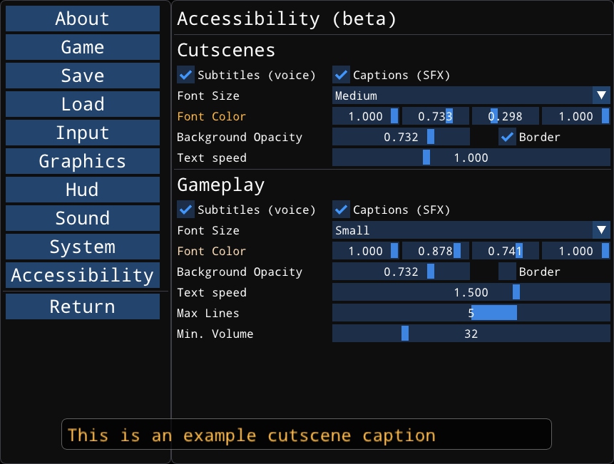The width and height of the screenshot is (614, 464).
Task: Go to the Save menu
Action: tap(83, 76)
